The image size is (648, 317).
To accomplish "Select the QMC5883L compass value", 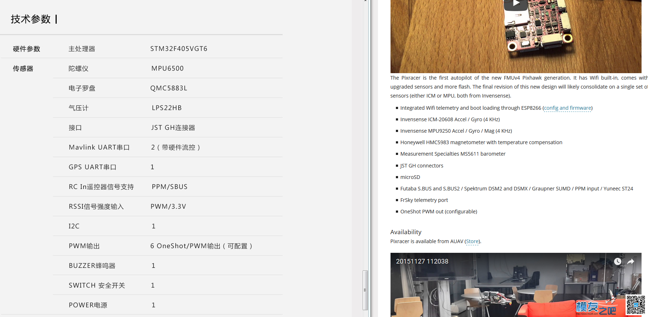I will (169, 88).
